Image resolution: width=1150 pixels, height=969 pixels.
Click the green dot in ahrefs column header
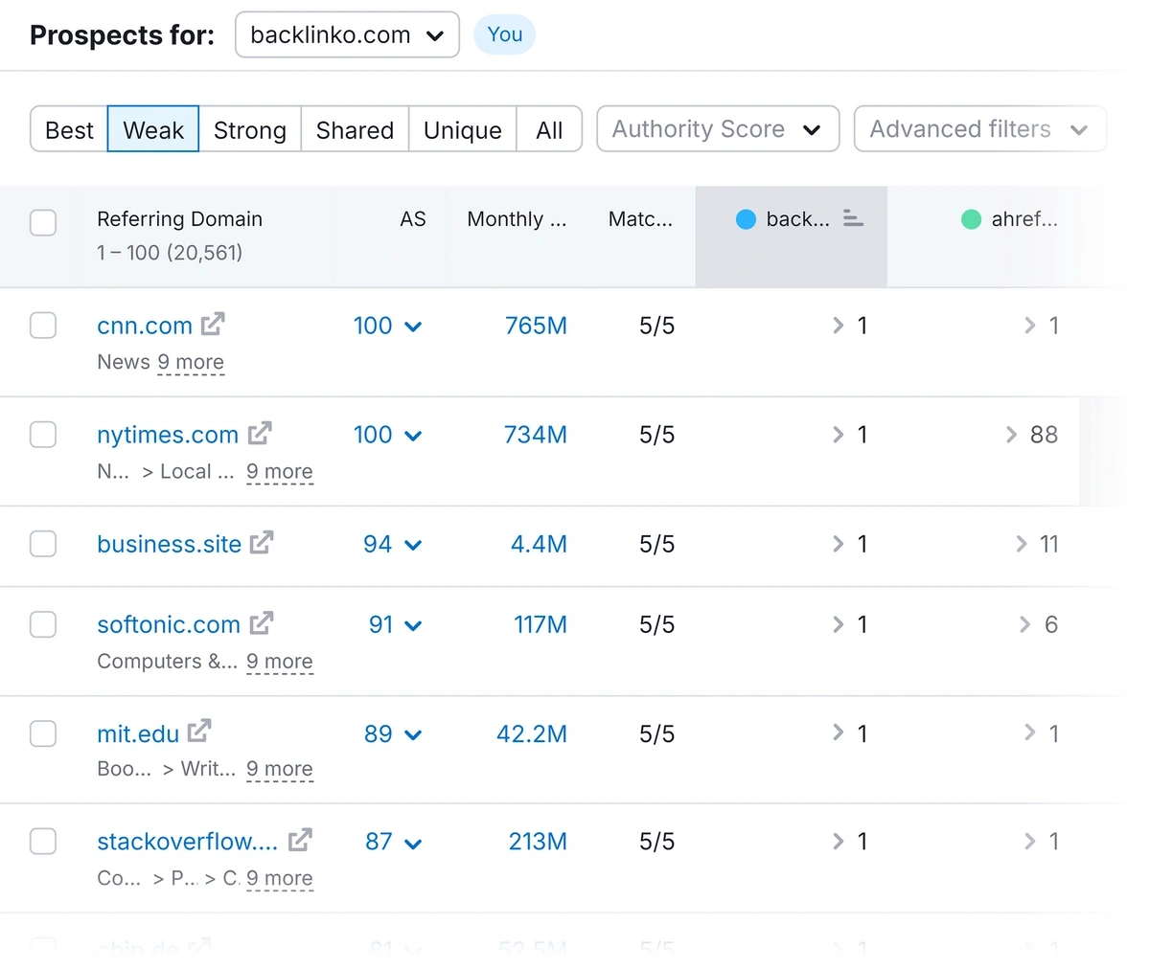click(971, 219)
